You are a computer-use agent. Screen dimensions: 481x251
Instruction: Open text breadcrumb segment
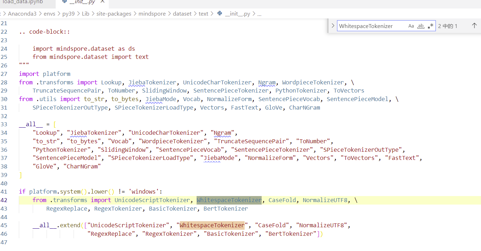tap(203, 14)
